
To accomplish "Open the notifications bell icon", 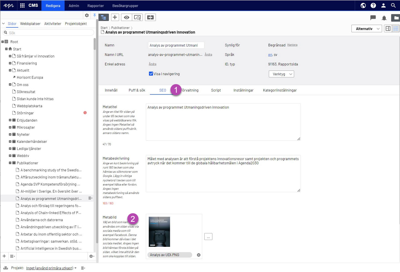I will coord(384,18).
